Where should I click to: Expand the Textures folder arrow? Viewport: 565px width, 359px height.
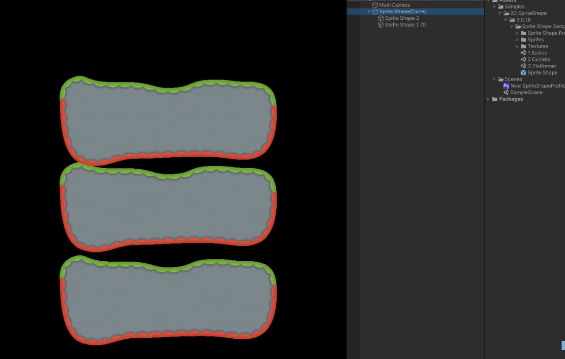[517, 46]
